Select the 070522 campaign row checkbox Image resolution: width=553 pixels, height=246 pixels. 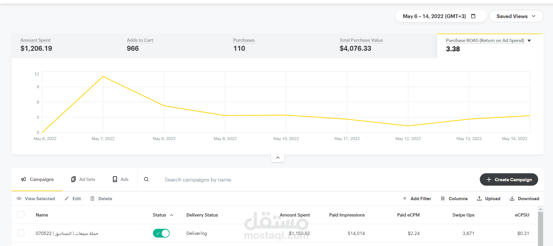(x=21, y=233)
